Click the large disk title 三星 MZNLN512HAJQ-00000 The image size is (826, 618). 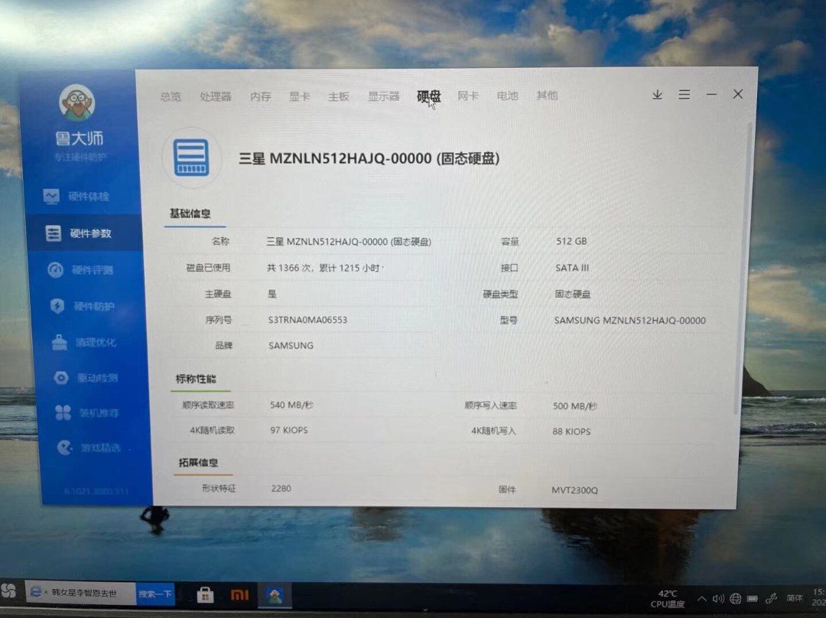point(369,158)
